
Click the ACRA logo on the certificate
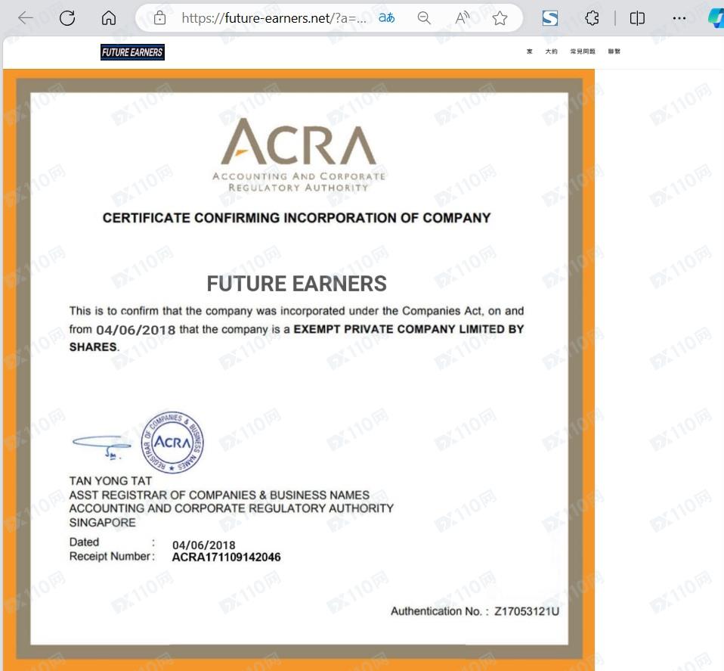click(x=299, y=155)
